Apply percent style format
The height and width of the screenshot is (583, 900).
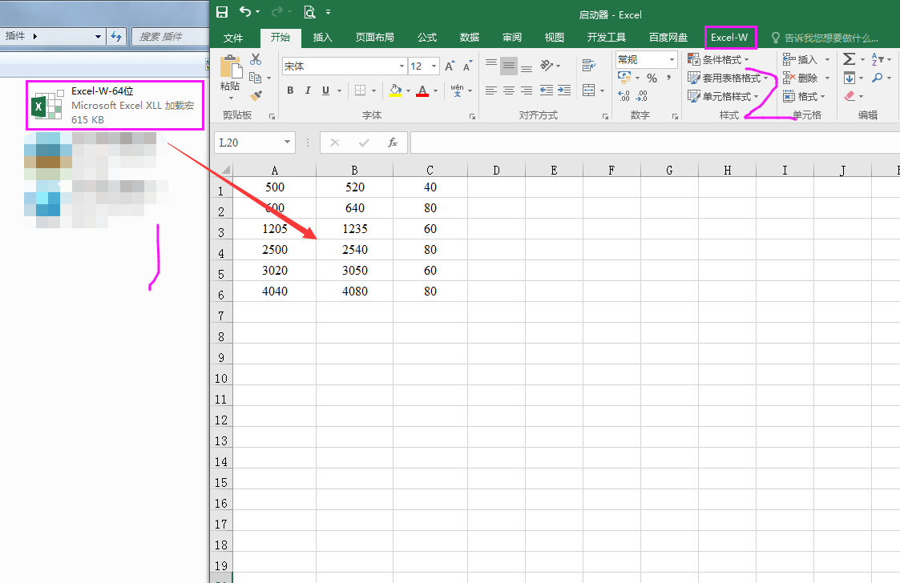652,78
